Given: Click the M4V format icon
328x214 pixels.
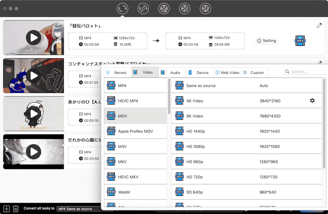Looking at the screenshot, I should [x=111, y=146].
